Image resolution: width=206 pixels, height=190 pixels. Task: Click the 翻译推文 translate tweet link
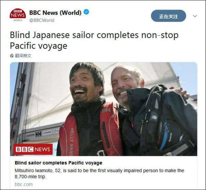click(x=23, y=56)
